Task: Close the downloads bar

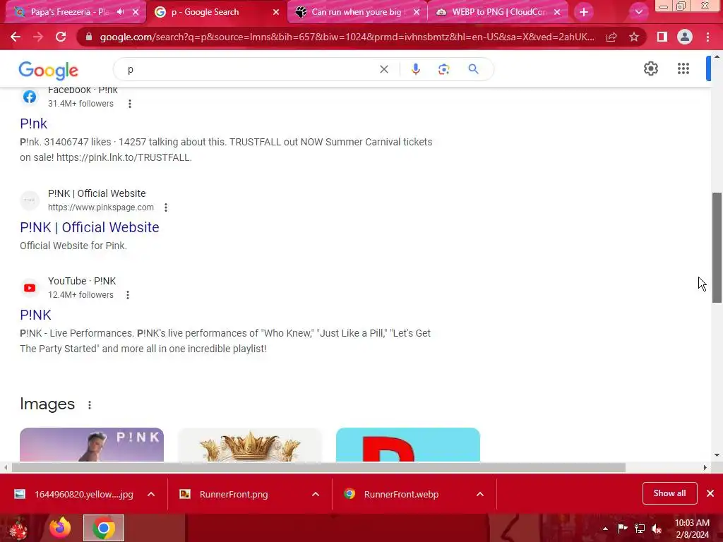Action: 710,493
